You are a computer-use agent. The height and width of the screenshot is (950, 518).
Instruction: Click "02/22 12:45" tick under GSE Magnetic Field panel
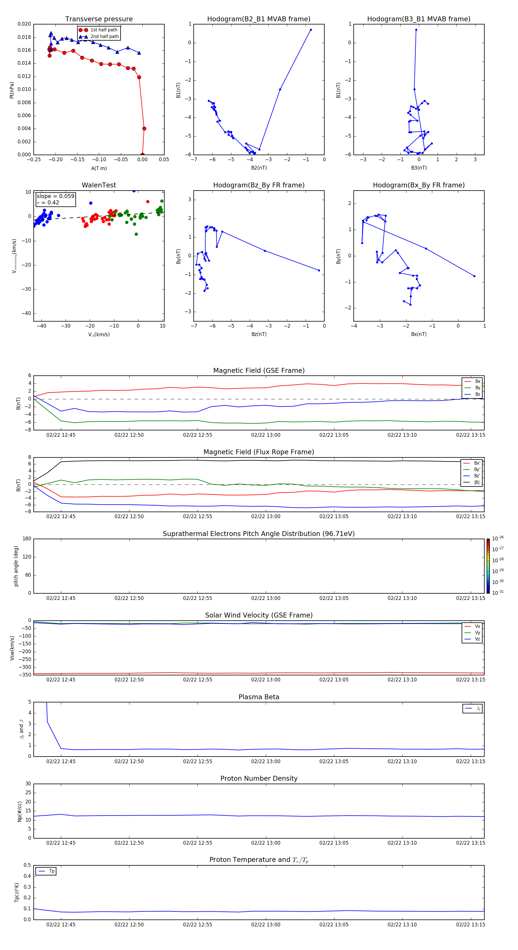(61, 435)
